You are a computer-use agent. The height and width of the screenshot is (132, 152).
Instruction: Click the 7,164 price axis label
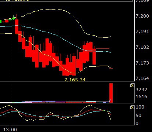142,78
